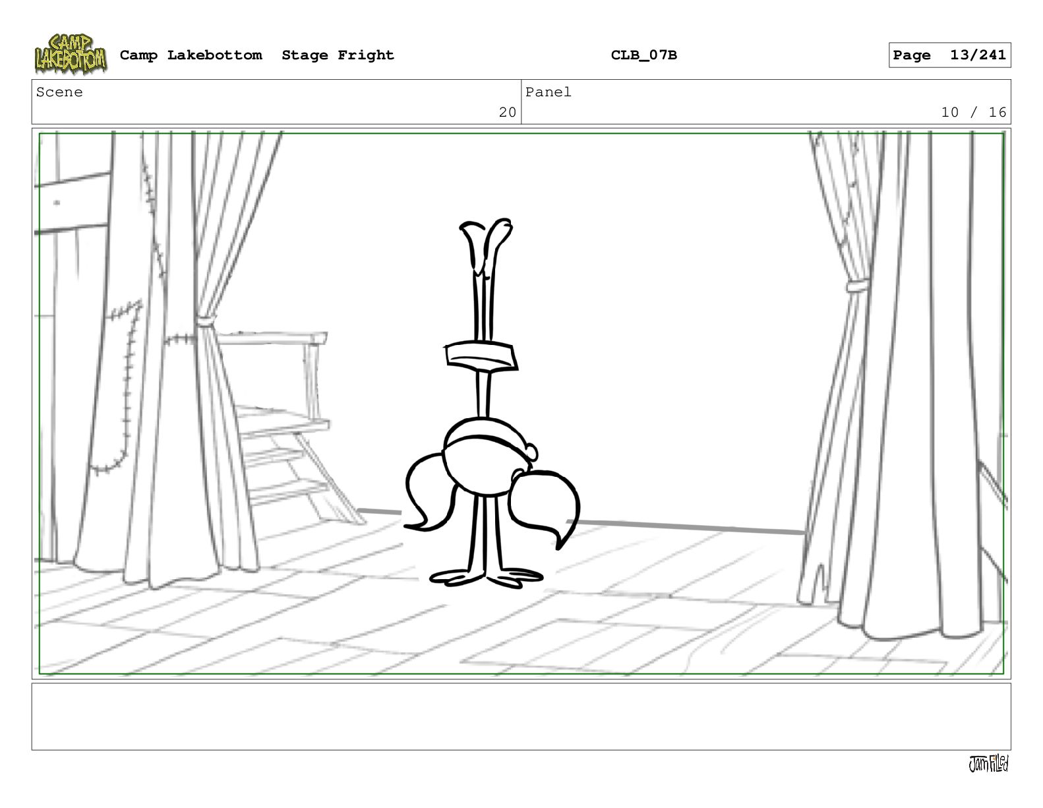Click the 'Panel' label
The image size is (1043, 808).
coord(549,92)
